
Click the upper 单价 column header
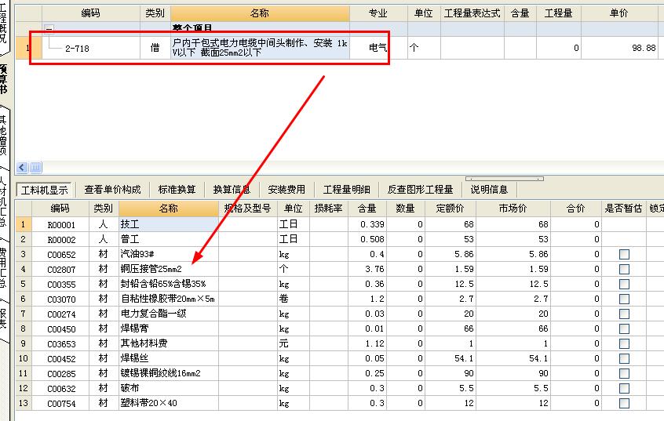point(619,13)
